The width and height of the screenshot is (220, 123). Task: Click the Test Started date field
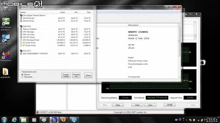tap(157, 98)
